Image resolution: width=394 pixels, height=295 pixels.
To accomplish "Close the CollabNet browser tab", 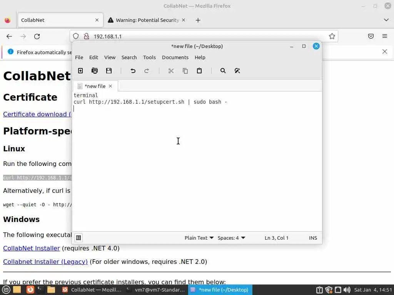I will click(97, 20).
